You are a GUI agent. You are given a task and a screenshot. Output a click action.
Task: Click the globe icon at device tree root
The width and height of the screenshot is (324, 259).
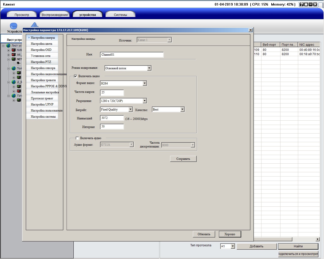pyautogui.click(x=8, y=46)
